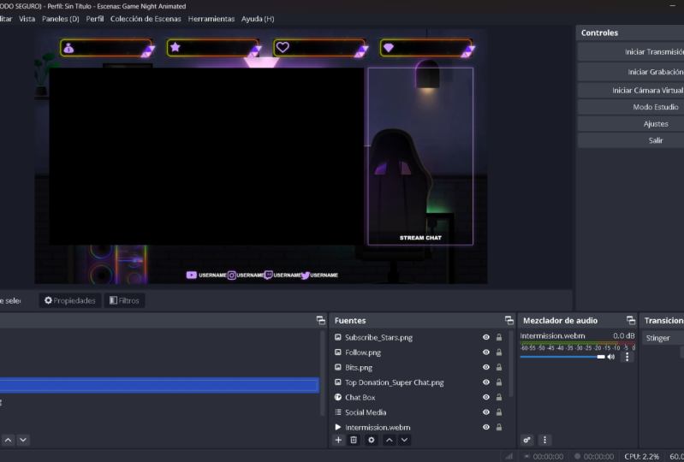Select the Chat Box browser source icon
The image size is (684, 462).
[x=337, y=397]
